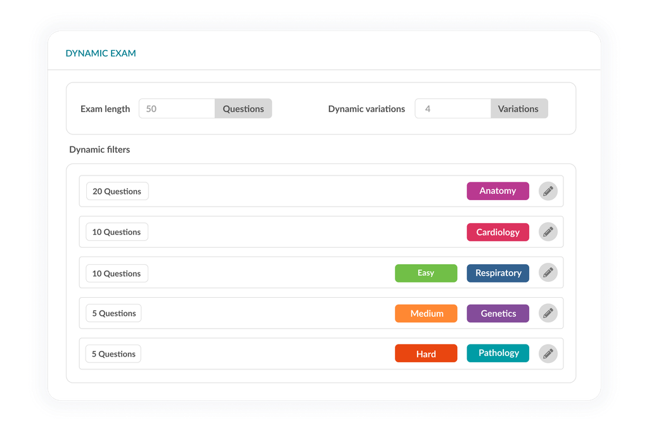This screenshot has width=649, height=432.
Task: Click the Hard difficulty label
Action: (x=426, y=353)
